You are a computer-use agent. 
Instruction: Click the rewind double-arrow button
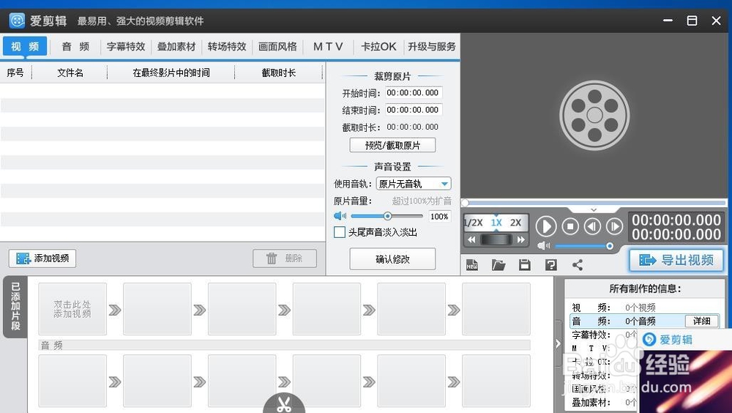point(471,239)
